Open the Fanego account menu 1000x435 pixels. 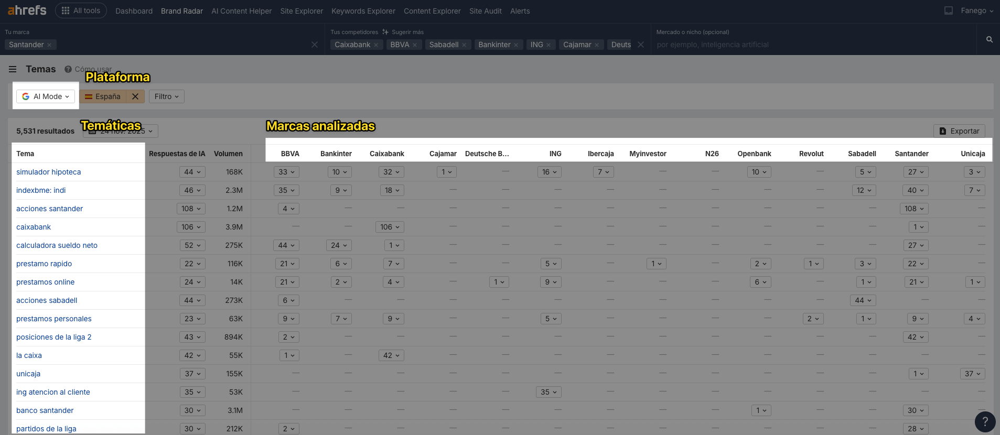tap(977, 10)
